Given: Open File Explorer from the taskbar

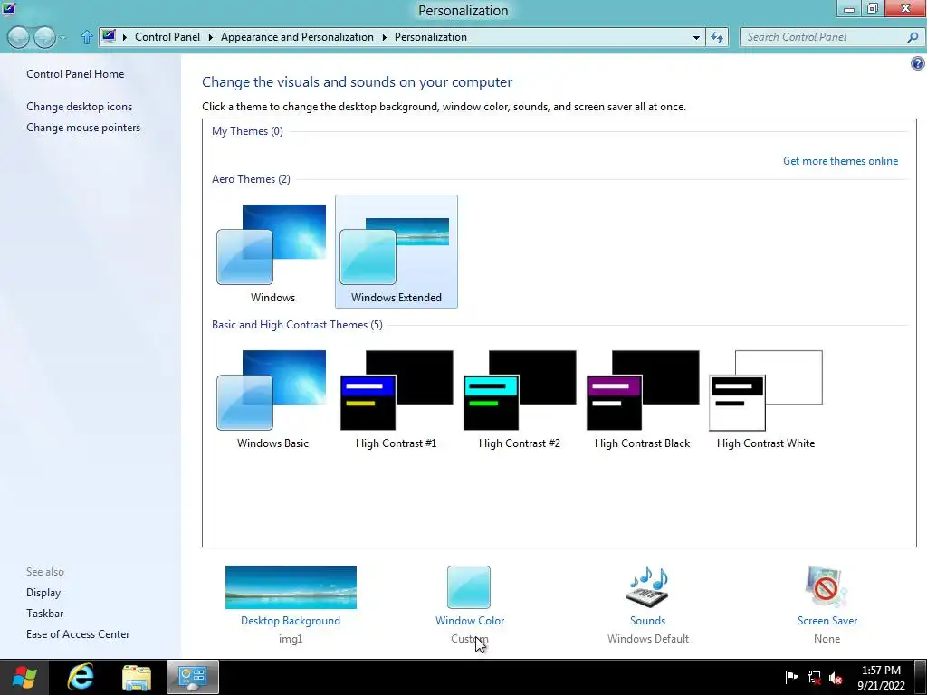Looking at the screenshot, I should coord(136,677).
